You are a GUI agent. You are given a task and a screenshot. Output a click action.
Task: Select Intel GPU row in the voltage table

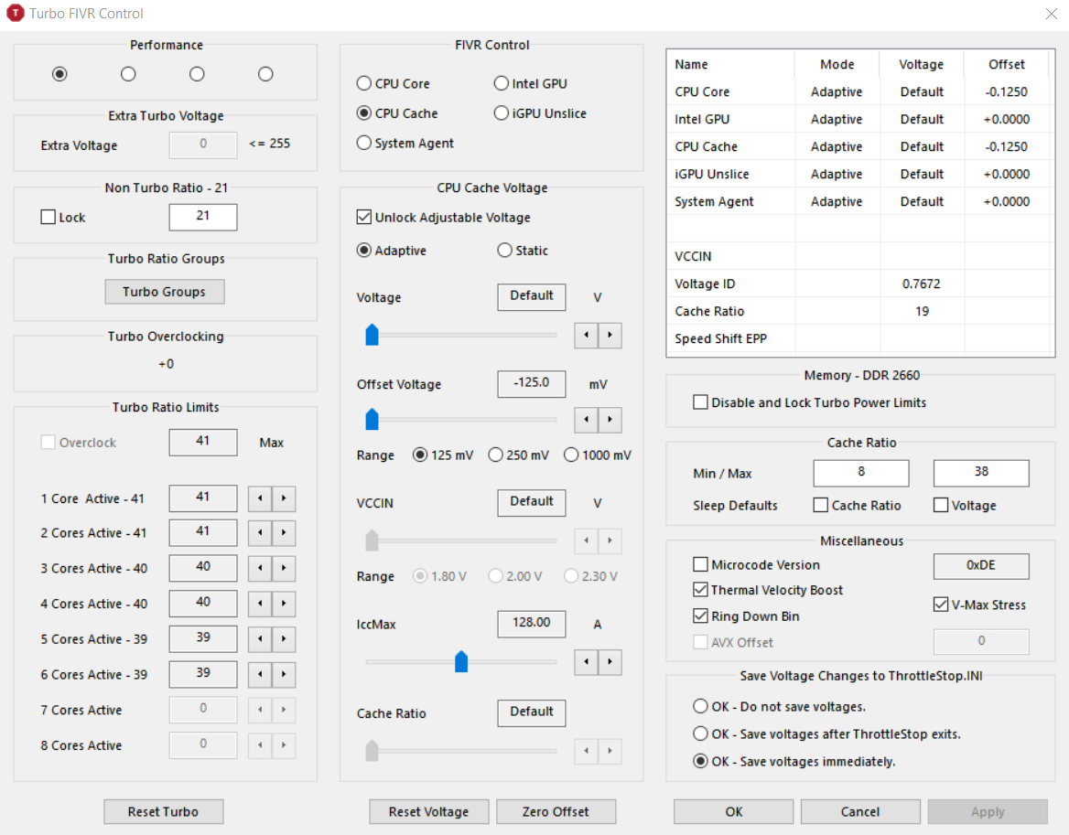click(x=860, y=119)
